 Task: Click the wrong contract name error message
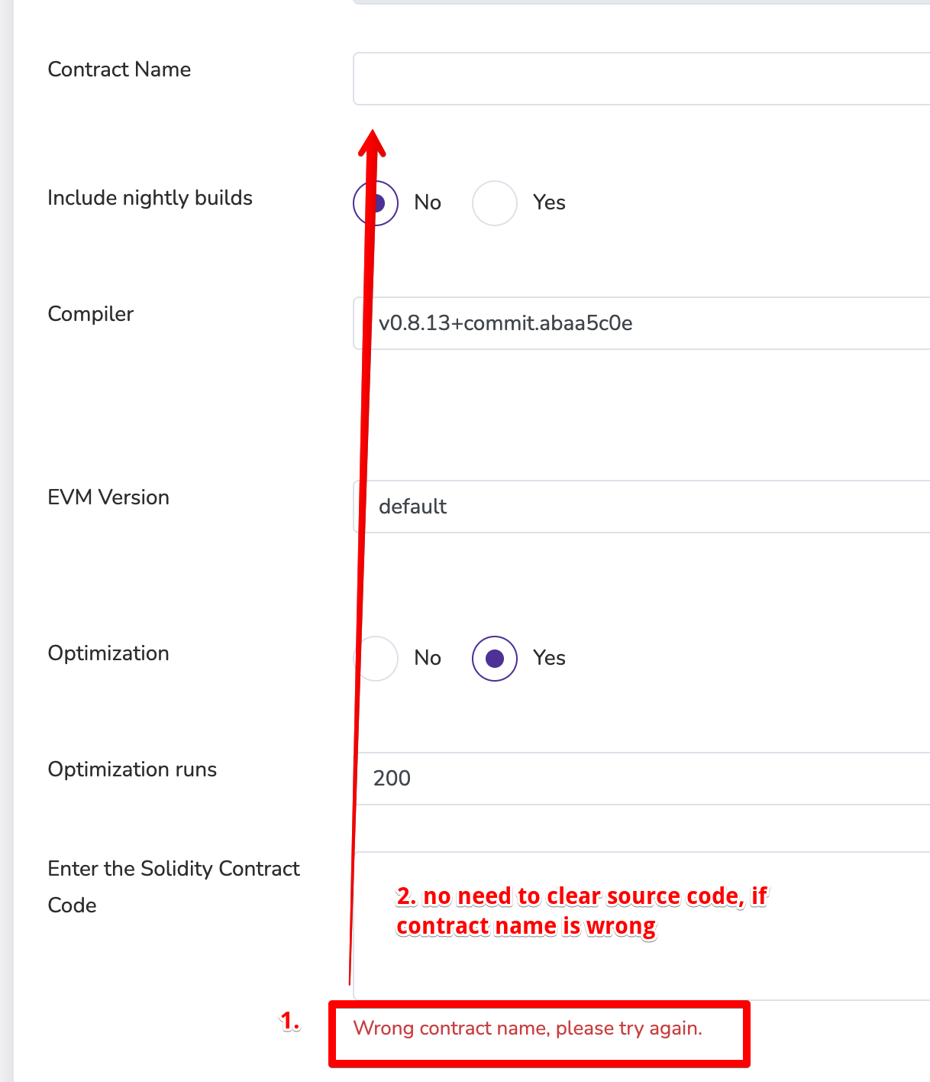[528, 1029]
